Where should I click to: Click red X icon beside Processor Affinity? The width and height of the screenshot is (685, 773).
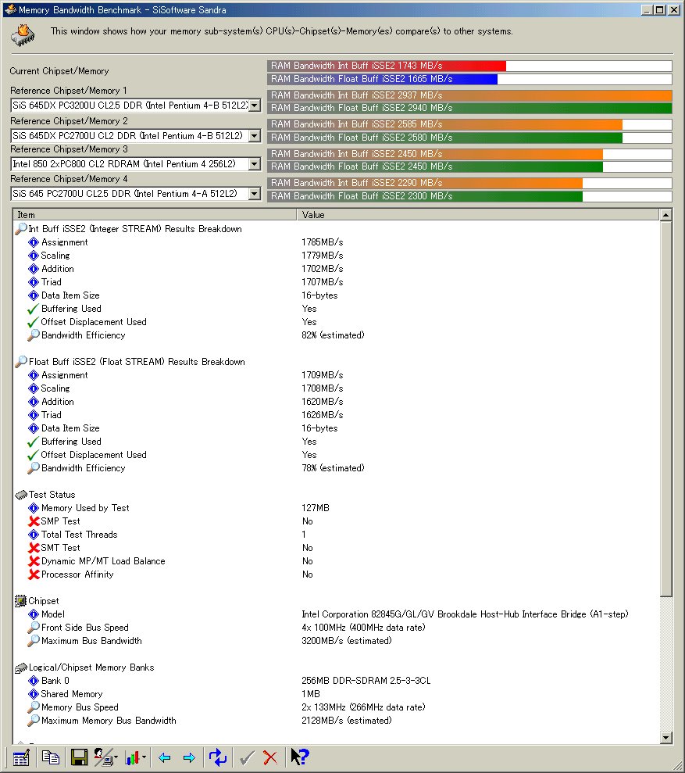click(x=34, y=574)
